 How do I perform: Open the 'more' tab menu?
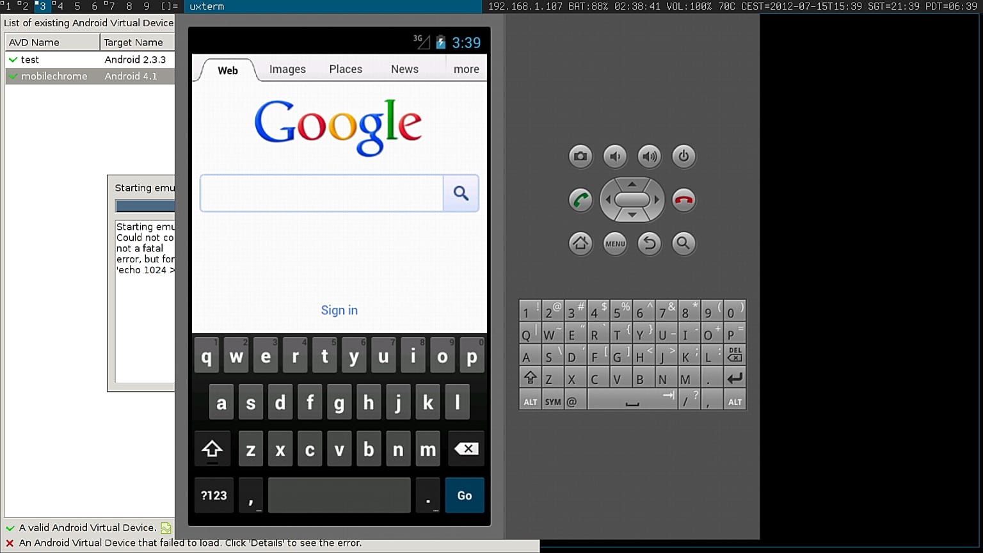tap(467, 69)
